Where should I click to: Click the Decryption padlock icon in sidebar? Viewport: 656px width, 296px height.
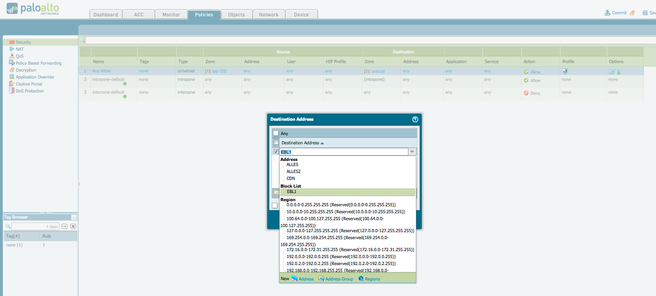[x=12, y=70]
